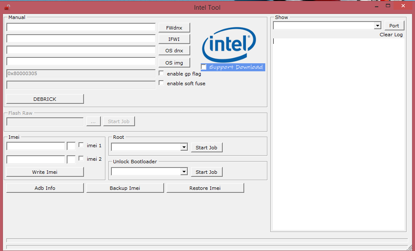Click the Port button
The height and width of the screenshot is (251, 415).
[394, 26]
